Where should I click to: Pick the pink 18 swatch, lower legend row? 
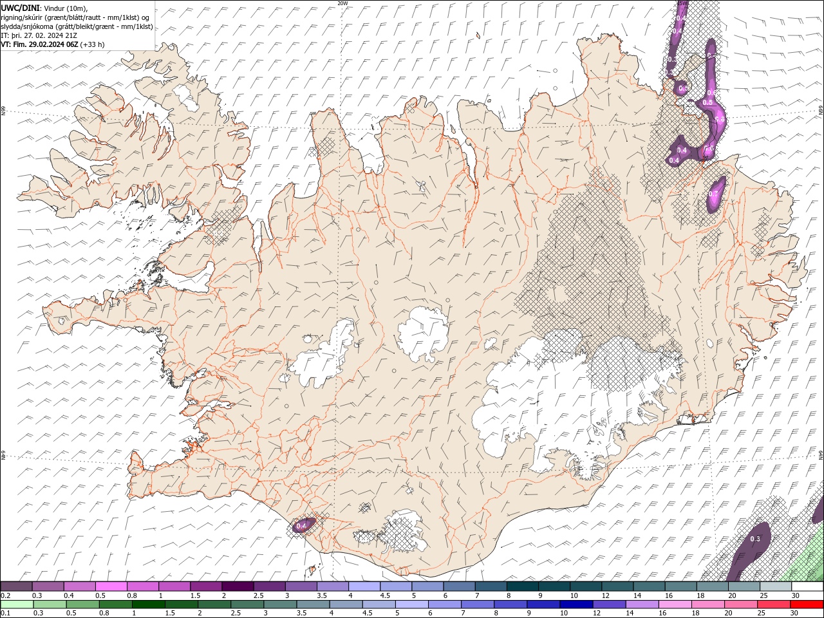707,604
